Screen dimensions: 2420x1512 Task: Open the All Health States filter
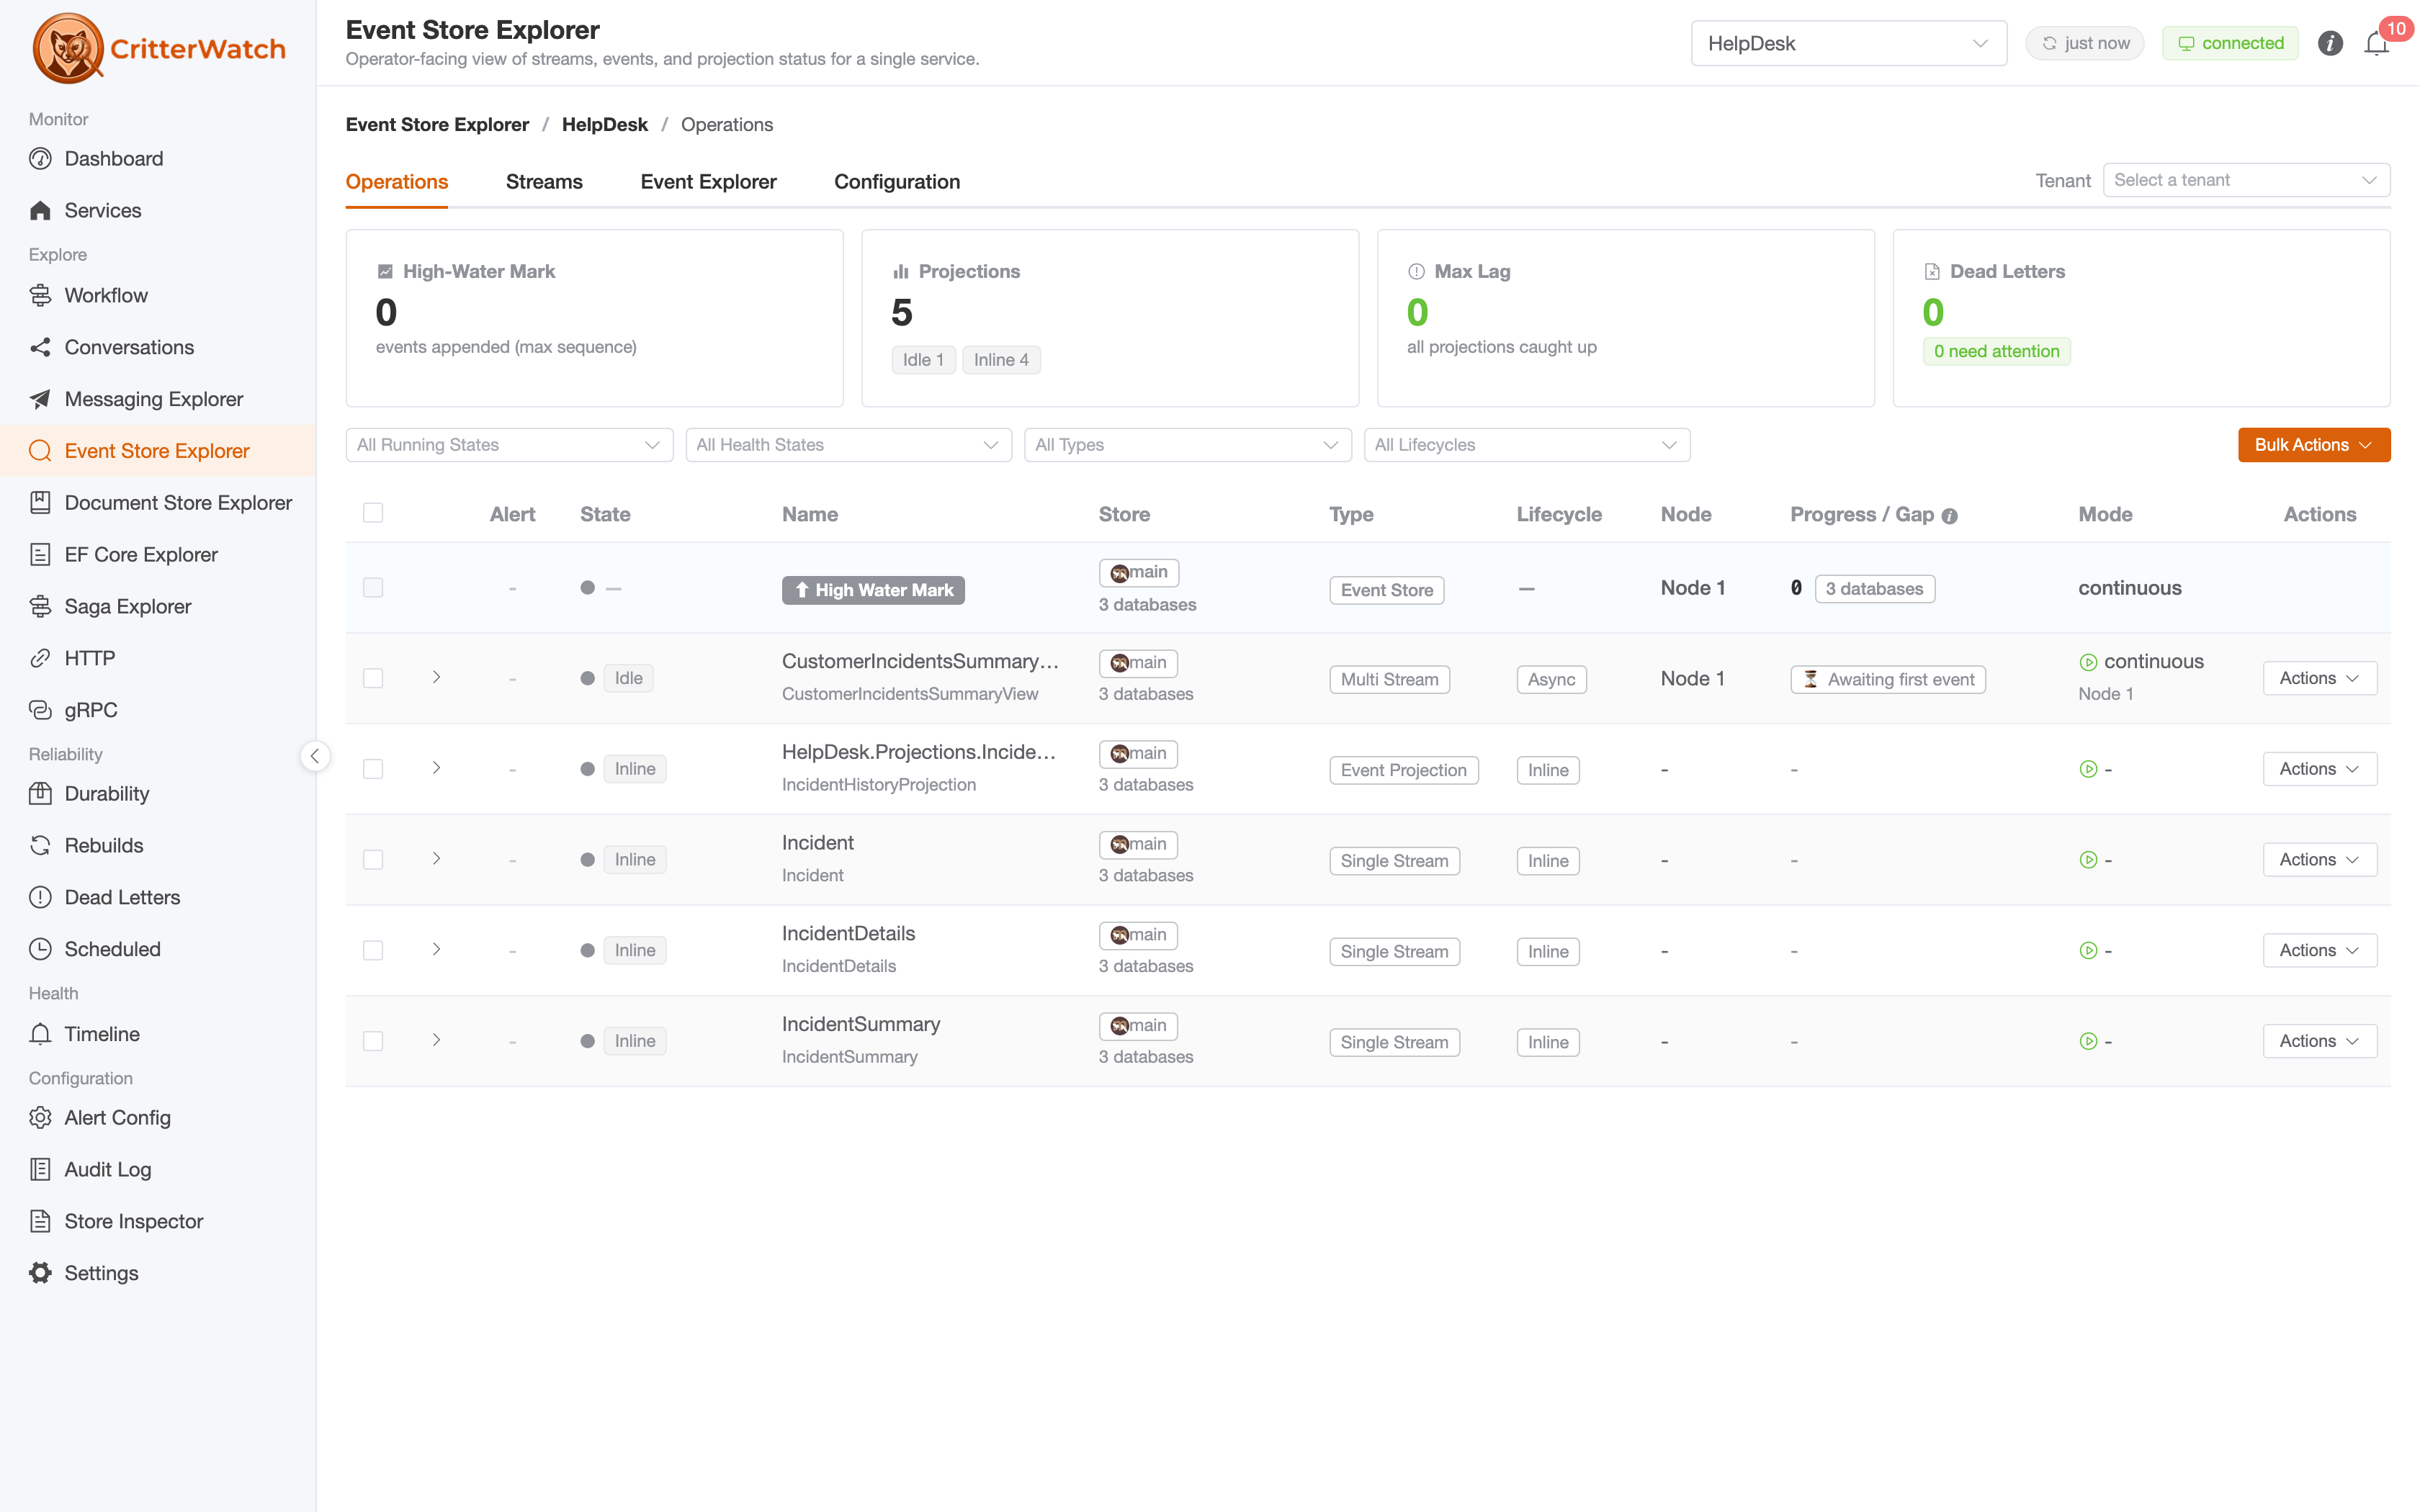[x=848, y=445]
